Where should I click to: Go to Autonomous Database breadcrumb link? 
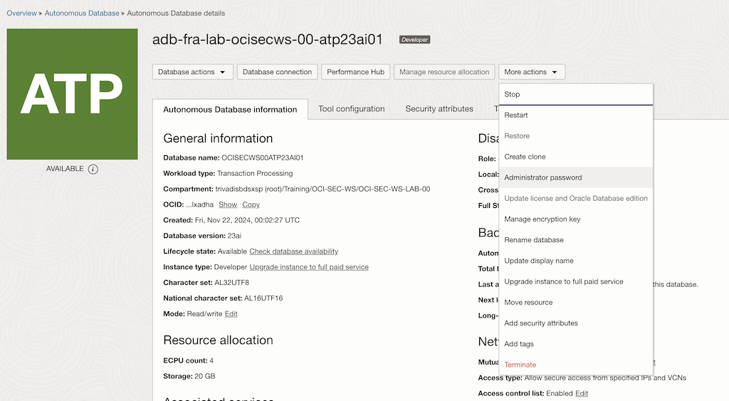(82, 13)
